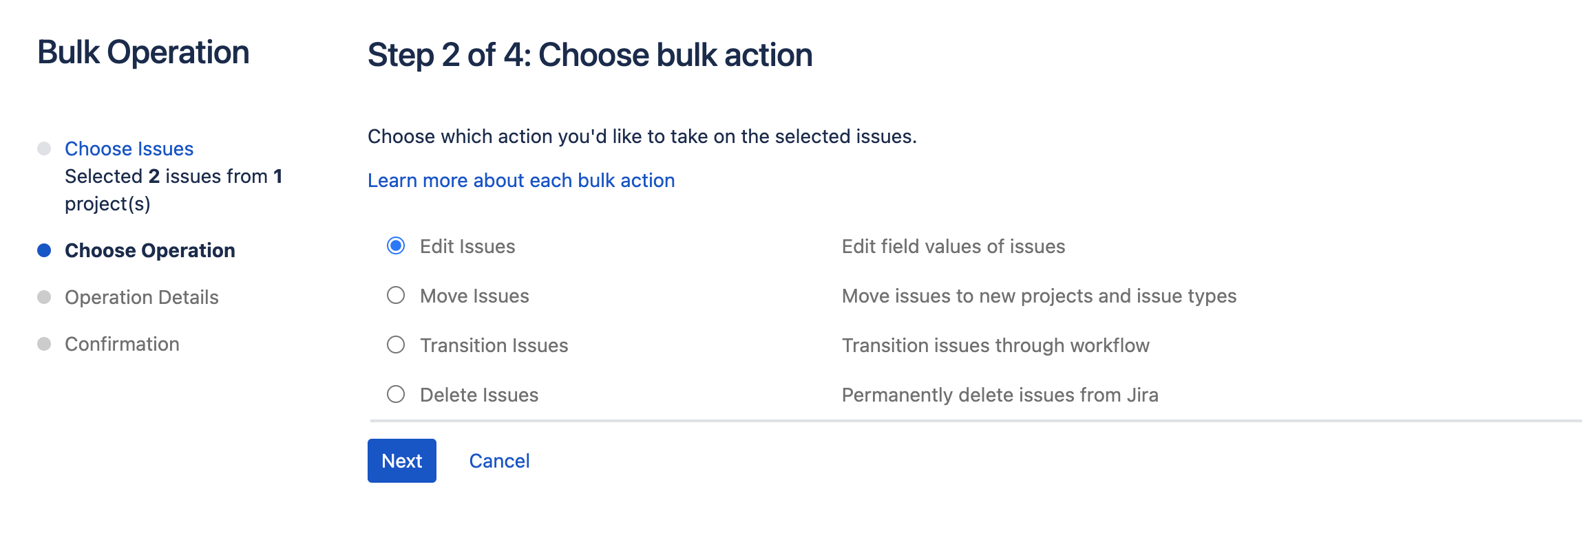Click the Operation Details step label

pyautogui.click(x=141, y=297)
